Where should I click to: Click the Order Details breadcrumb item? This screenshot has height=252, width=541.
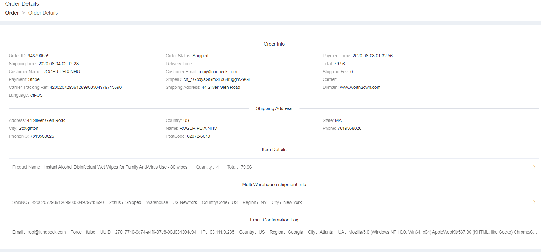(43, 13)
